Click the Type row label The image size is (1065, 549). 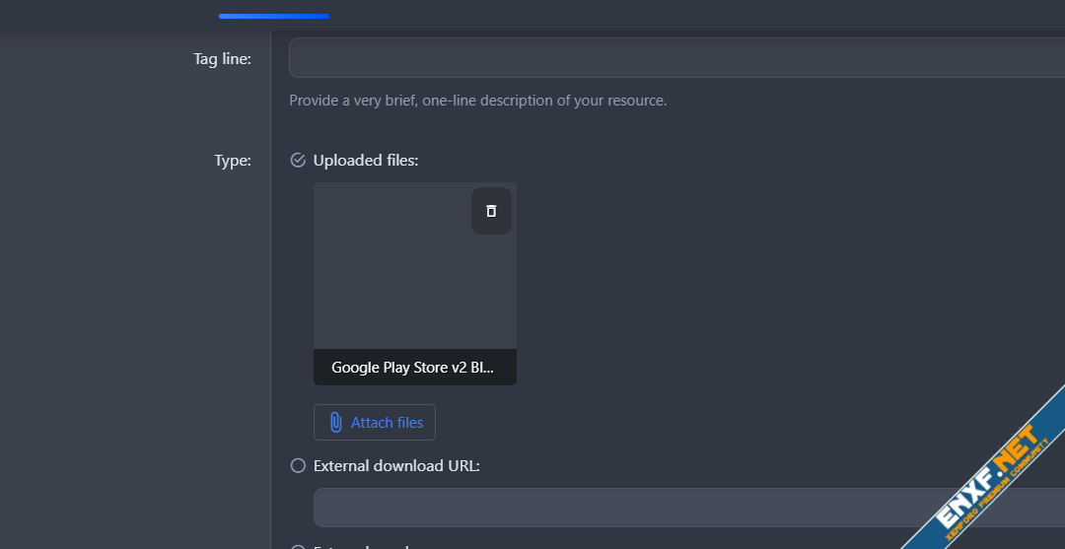233,161
